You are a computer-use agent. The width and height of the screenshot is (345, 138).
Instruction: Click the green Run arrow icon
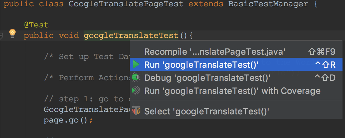pos(136,65)
